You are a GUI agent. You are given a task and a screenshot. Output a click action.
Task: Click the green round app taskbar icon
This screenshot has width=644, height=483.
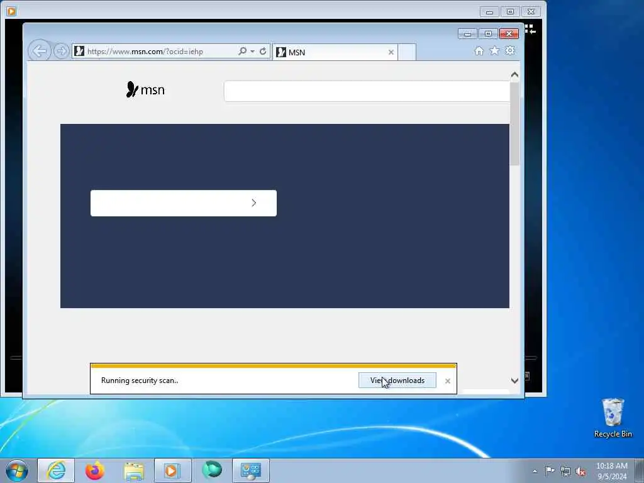[x=212, y=470]
